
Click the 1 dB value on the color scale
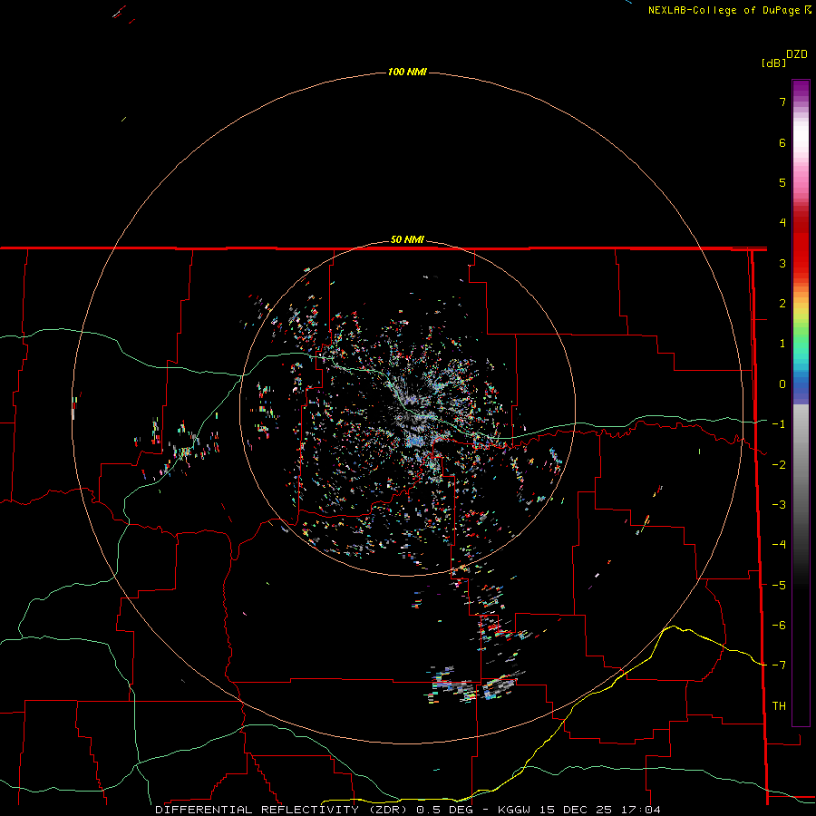(782, 344)
